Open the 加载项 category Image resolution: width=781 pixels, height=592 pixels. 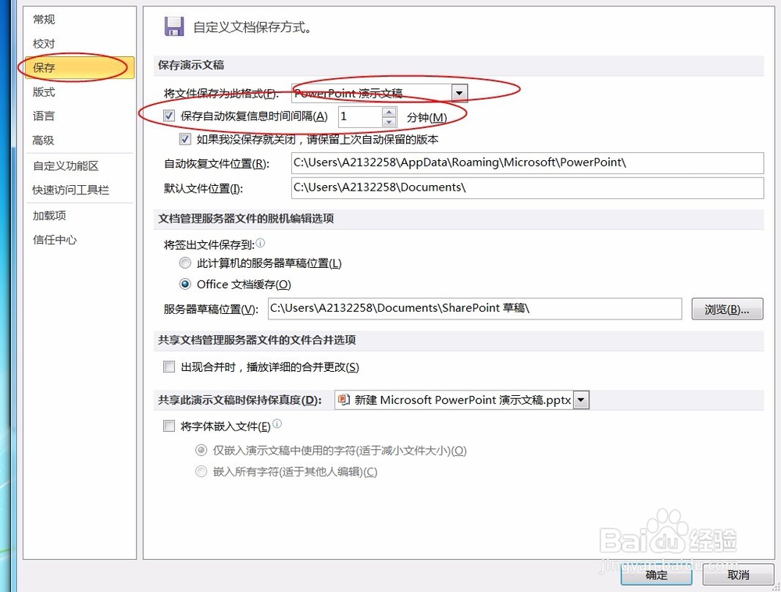(x=49, y=216)
